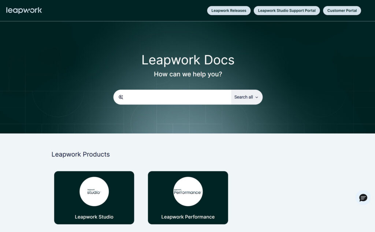This screenshot has height=232, width=375.
Task: Click the 'studio' wordmark inside the white circle
Action: click(x=94, y=193)
